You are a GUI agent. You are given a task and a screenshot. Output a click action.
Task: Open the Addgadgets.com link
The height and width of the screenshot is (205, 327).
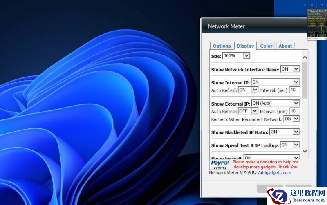pos(274,173)
